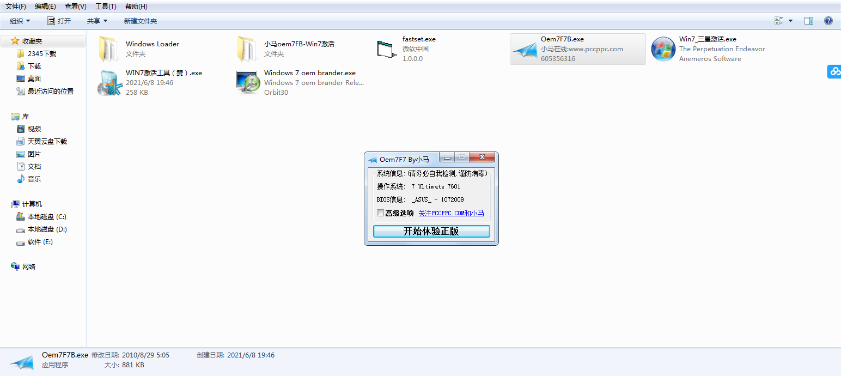The image size is (841, 376).
Task: Click 新建文件夹 in the toolbar
Action: [141, 21]
